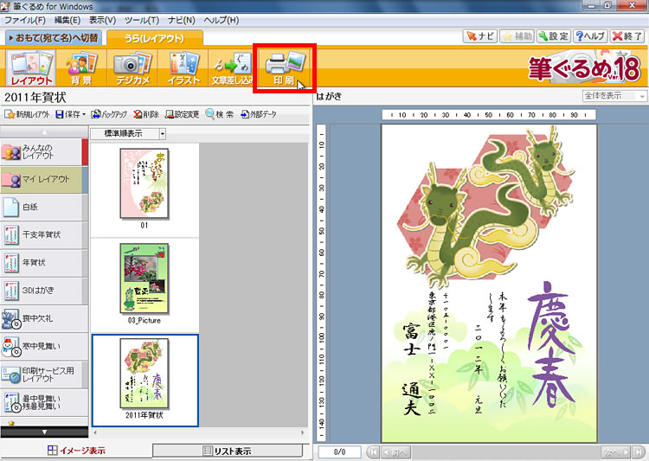Open 外部データ external data
This screenshot has height=461, width=649.
[259, 114]
